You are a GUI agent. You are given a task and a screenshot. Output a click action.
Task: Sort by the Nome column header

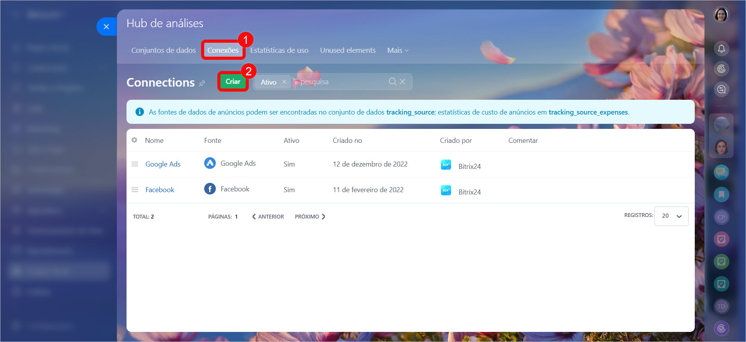coord(154,141)
